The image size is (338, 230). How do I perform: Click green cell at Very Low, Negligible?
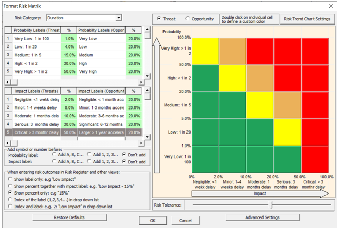pos(205,160)
